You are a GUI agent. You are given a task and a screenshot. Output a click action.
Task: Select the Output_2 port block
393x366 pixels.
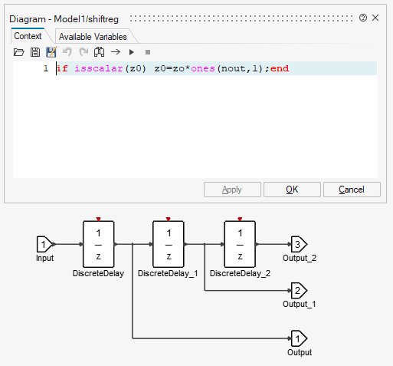(x=299, y=244)
